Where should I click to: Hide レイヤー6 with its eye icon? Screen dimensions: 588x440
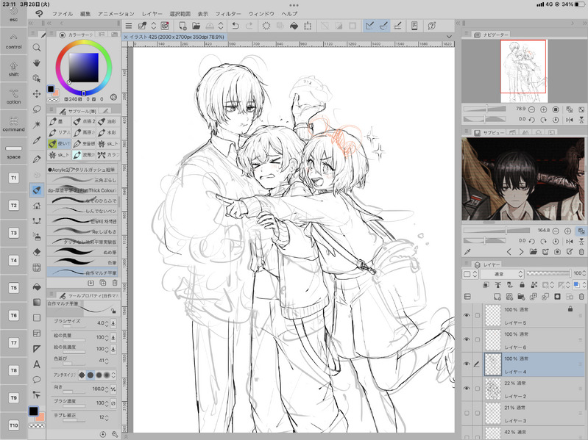tap(467, 339)
